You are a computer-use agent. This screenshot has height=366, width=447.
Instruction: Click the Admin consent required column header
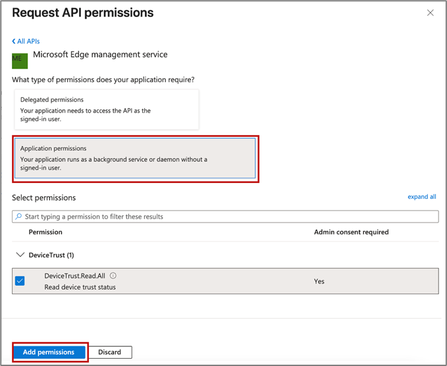pos(351,232)
